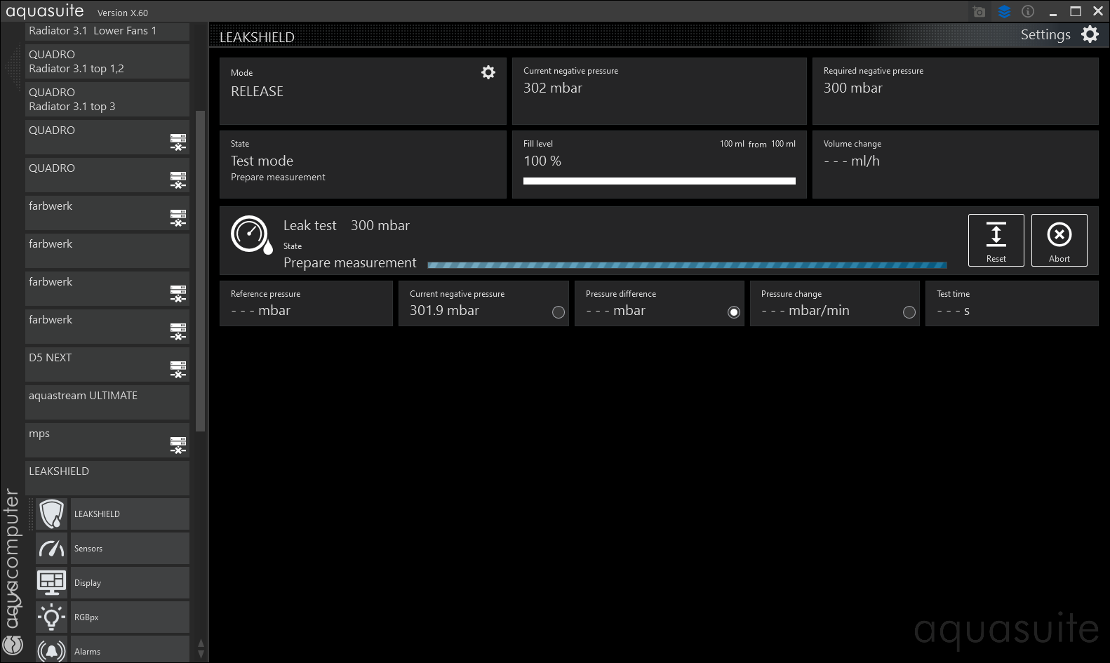The height and width of the screenshot is (663, 1110).
Task: Select the aquastream ULTIMATE device
Action: (107, 403)
